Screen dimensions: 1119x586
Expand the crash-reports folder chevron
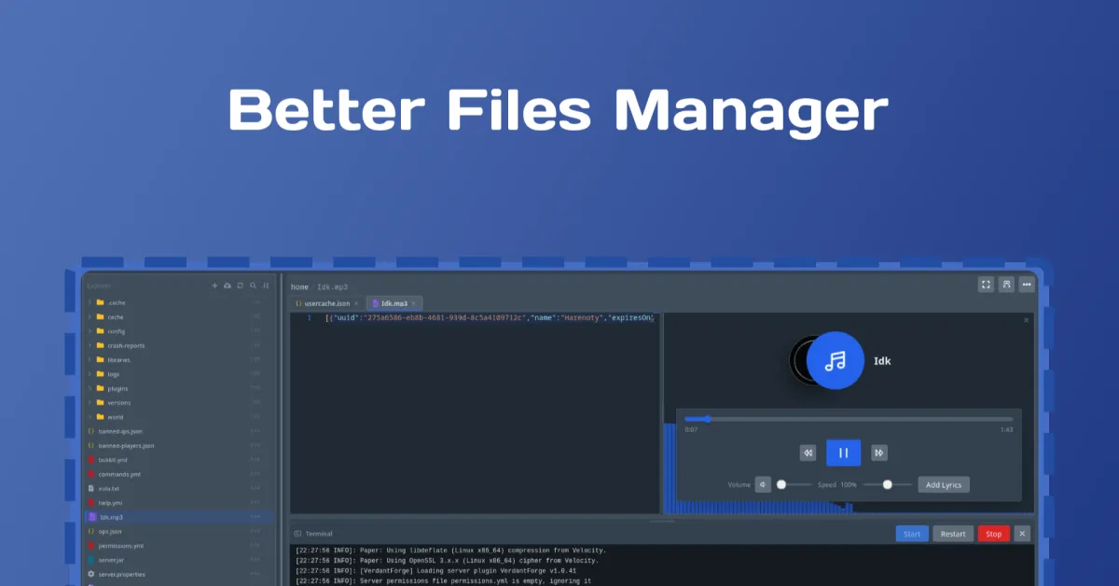pos(90,345)
